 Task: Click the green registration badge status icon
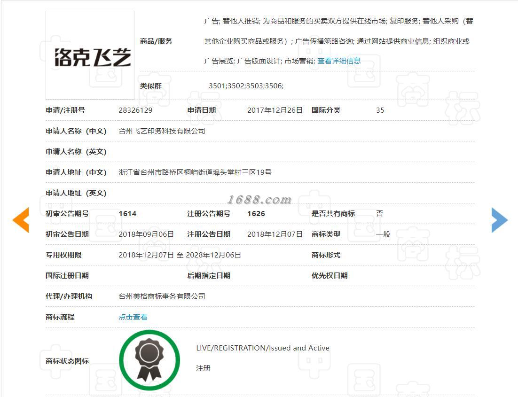click(149, 360)
